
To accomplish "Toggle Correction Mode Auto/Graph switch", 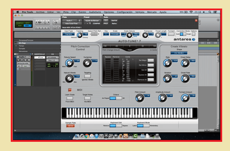I will click(x=183, y=34).
